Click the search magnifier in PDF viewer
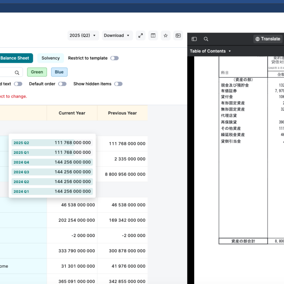This screenshot has height=284, width=284. point(206,39)
